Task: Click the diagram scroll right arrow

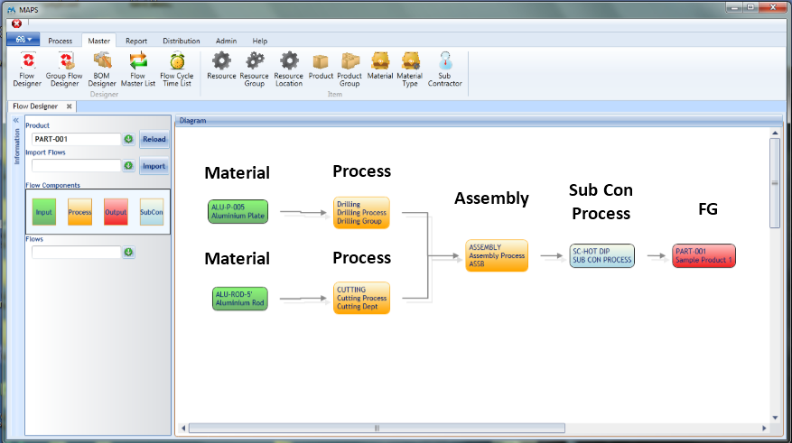Action: pyautogui.click(x=764, y=428)
